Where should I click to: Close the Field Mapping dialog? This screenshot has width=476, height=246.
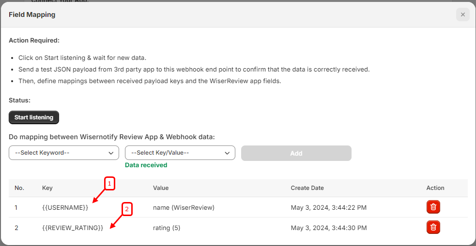point(462,14)
